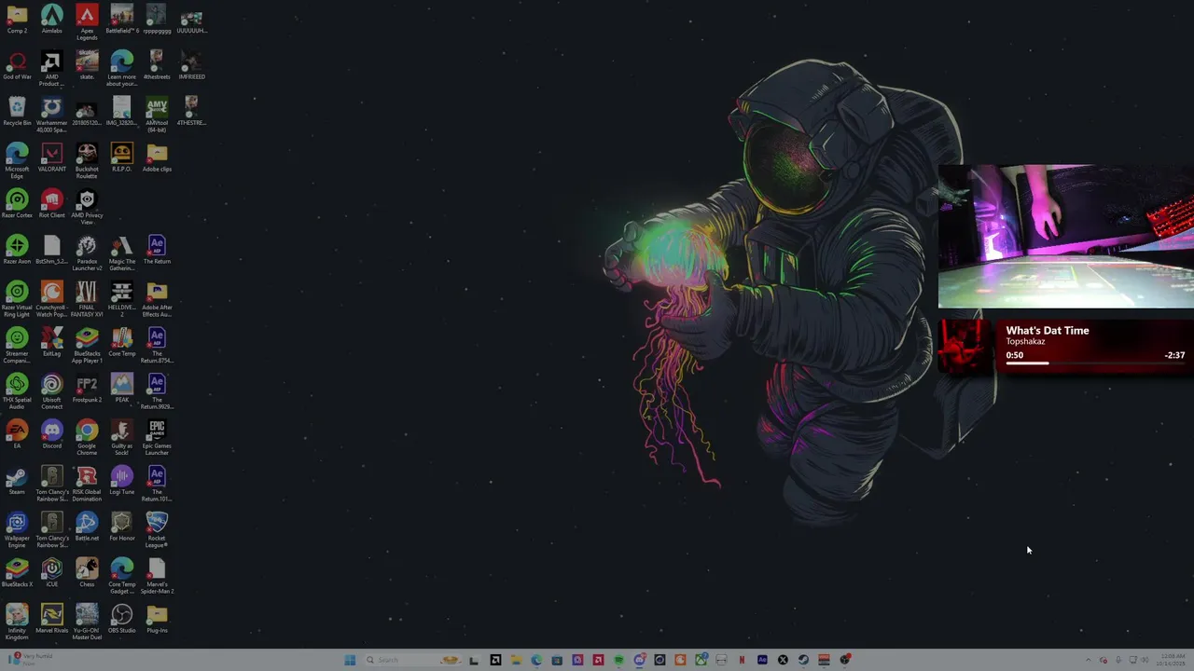The image size is (1194, 671).
Task: Select the Google Chrome desktop shortcut
Action: point(87,438)
